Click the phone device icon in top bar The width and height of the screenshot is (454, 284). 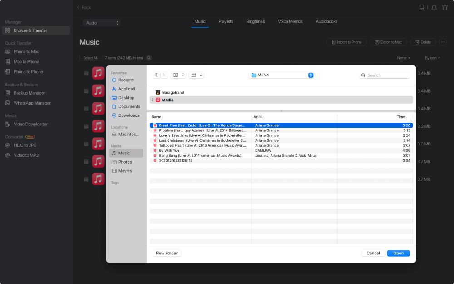422,8
